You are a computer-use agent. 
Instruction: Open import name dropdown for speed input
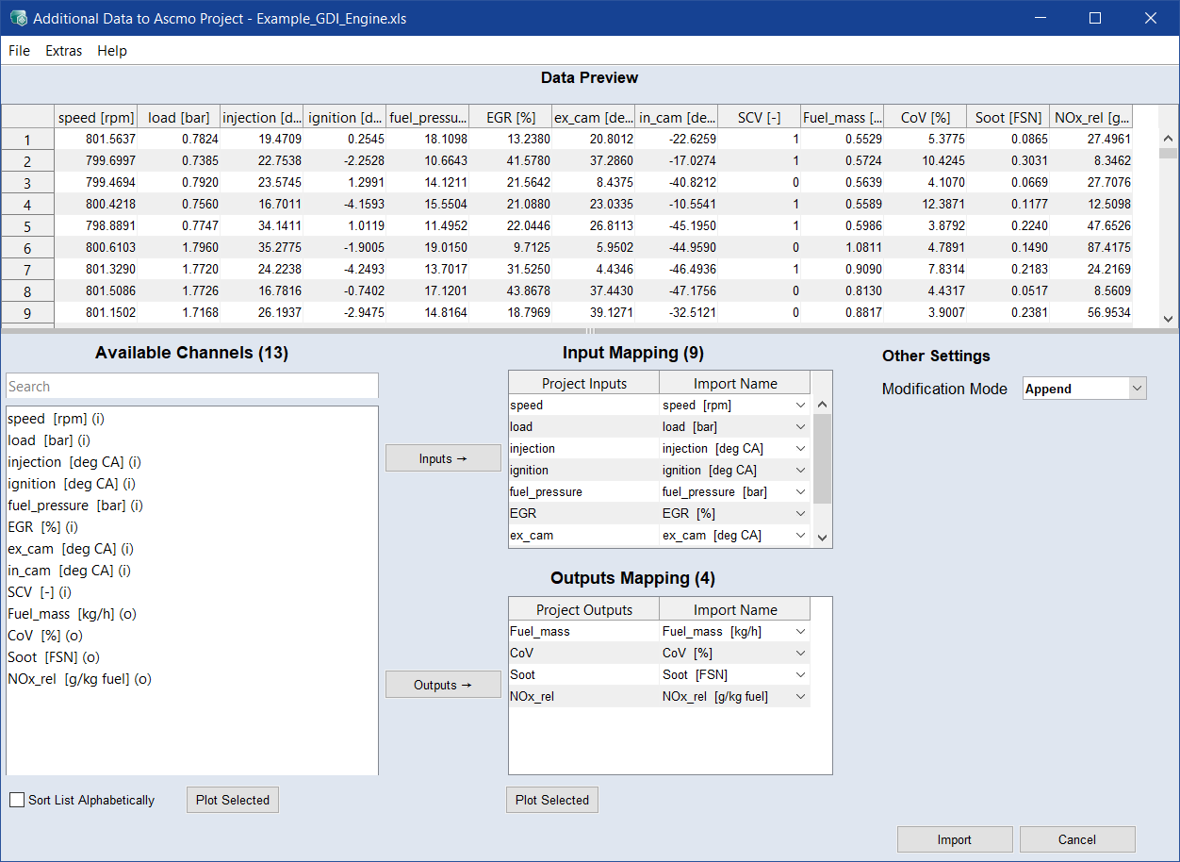pyautogui.click(x=800, y=405)
